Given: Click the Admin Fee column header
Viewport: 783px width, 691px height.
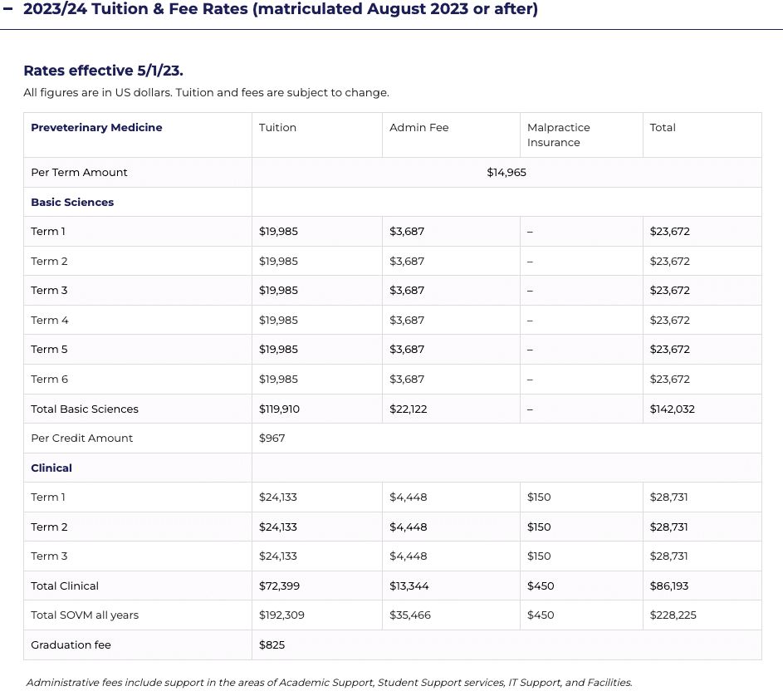Looking at the screenshot, I should (x=418, y=128).
